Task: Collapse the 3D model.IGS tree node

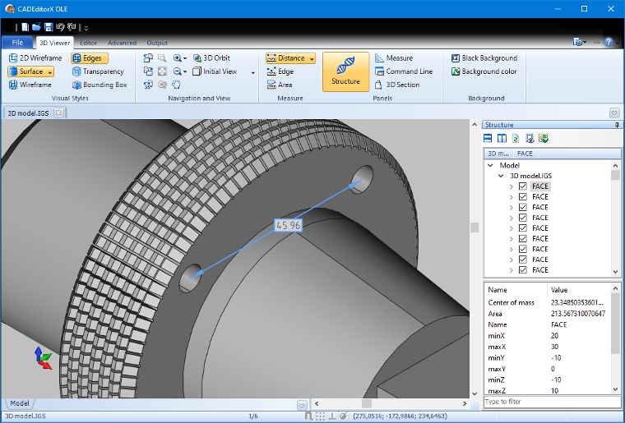Action: tap(501, 176)
